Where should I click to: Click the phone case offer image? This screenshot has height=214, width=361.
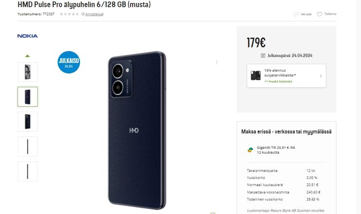256,76
